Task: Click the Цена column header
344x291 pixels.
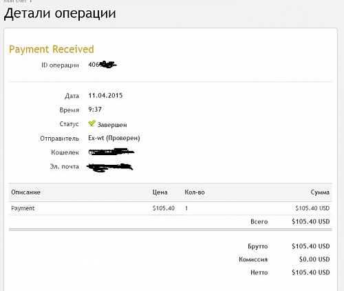Action: [x=160, y=192]
